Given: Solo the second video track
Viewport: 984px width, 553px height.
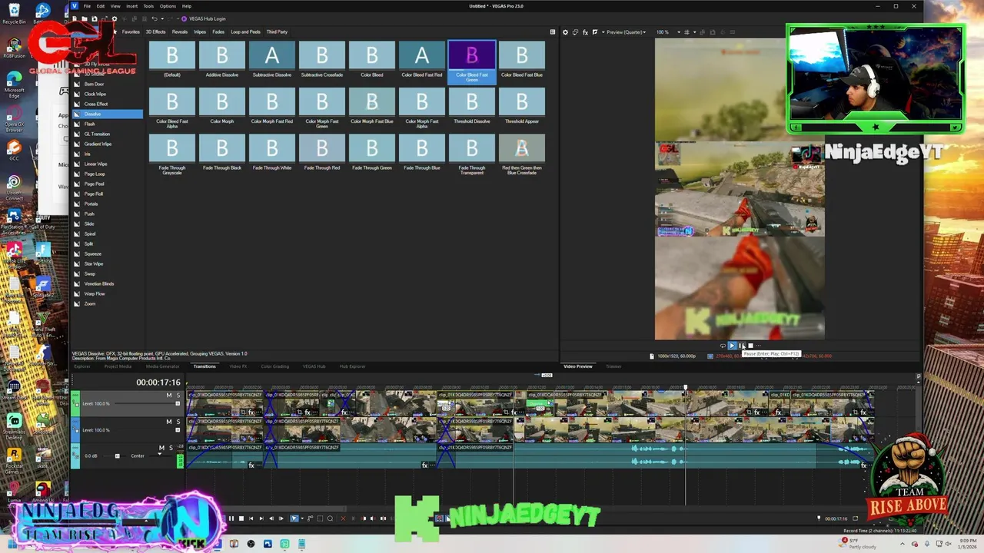Looking at the screenshot, I should (x=178, y=422).
